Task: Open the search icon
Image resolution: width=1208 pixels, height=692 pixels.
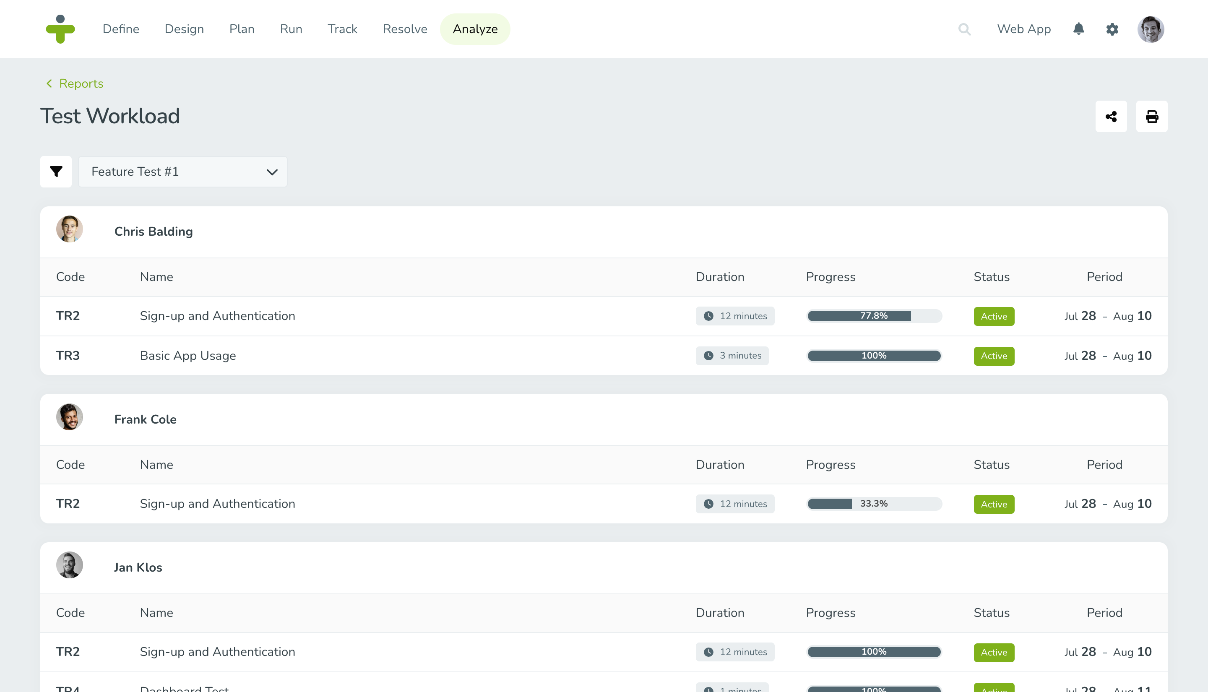Action: tap(965, 29)
